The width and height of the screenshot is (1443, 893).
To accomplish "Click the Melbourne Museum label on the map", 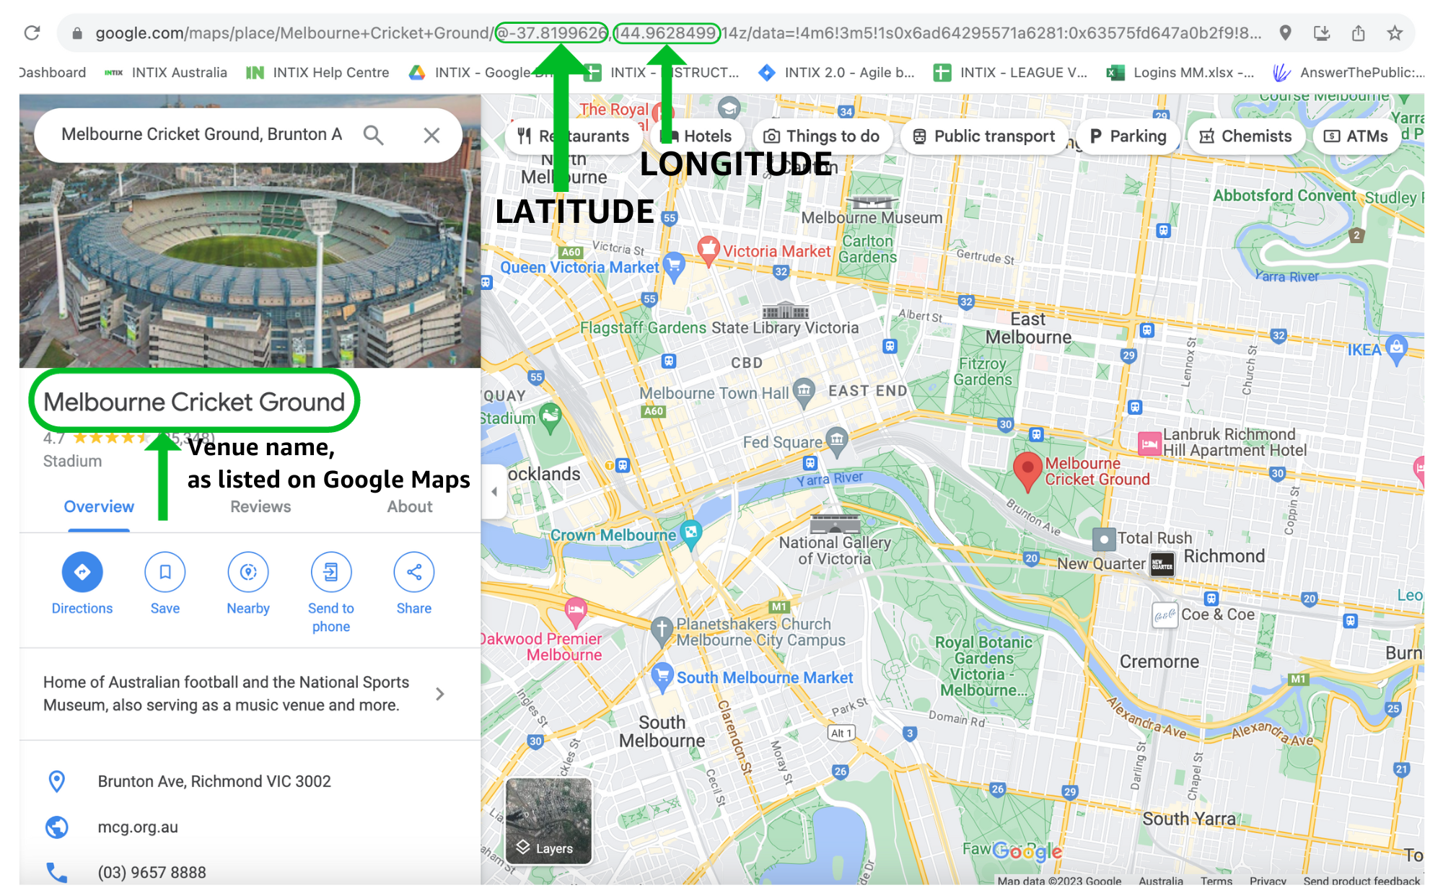I will 872,218.
